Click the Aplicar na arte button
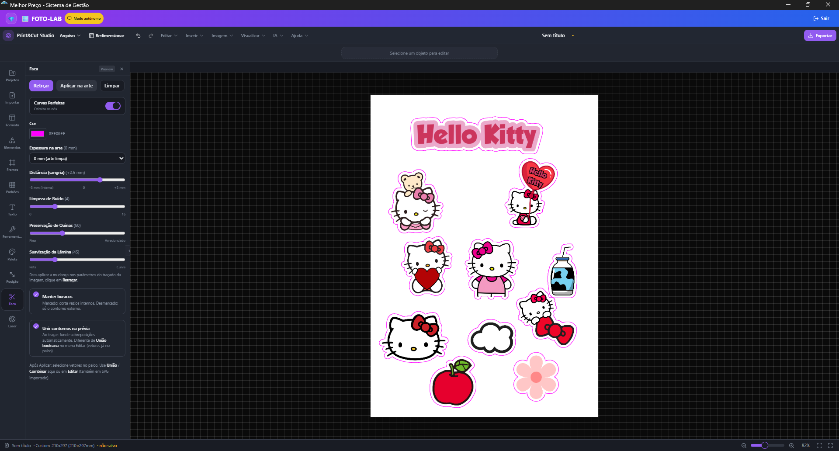 pyautogui.click(x=76, y=86)
